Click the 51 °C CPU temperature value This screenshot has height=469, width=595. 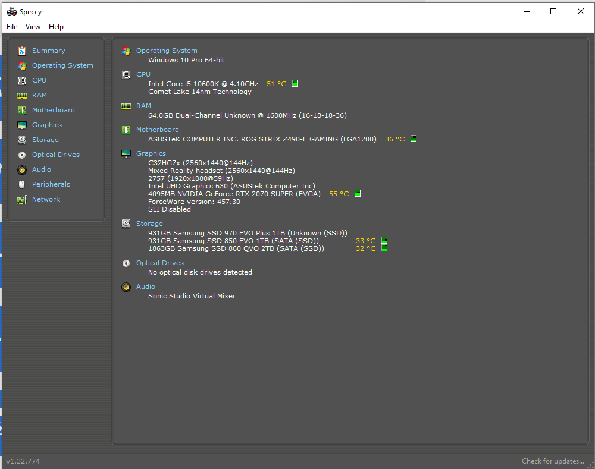click(x=276, y=84)
